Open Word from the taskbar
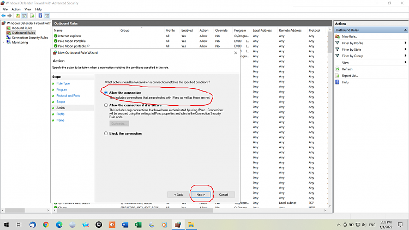409x230 pixels. (125, 225)
